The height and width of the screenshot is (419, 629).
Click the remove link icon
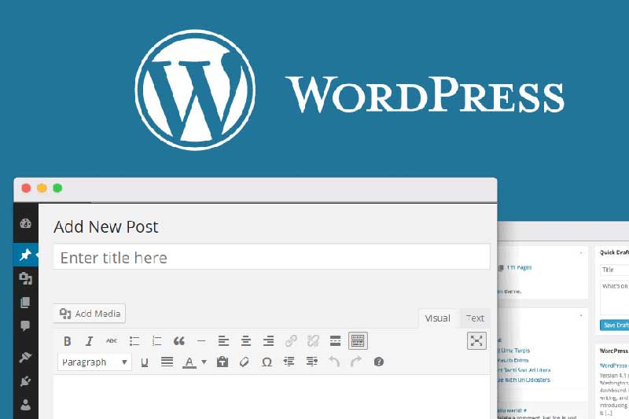313,341
